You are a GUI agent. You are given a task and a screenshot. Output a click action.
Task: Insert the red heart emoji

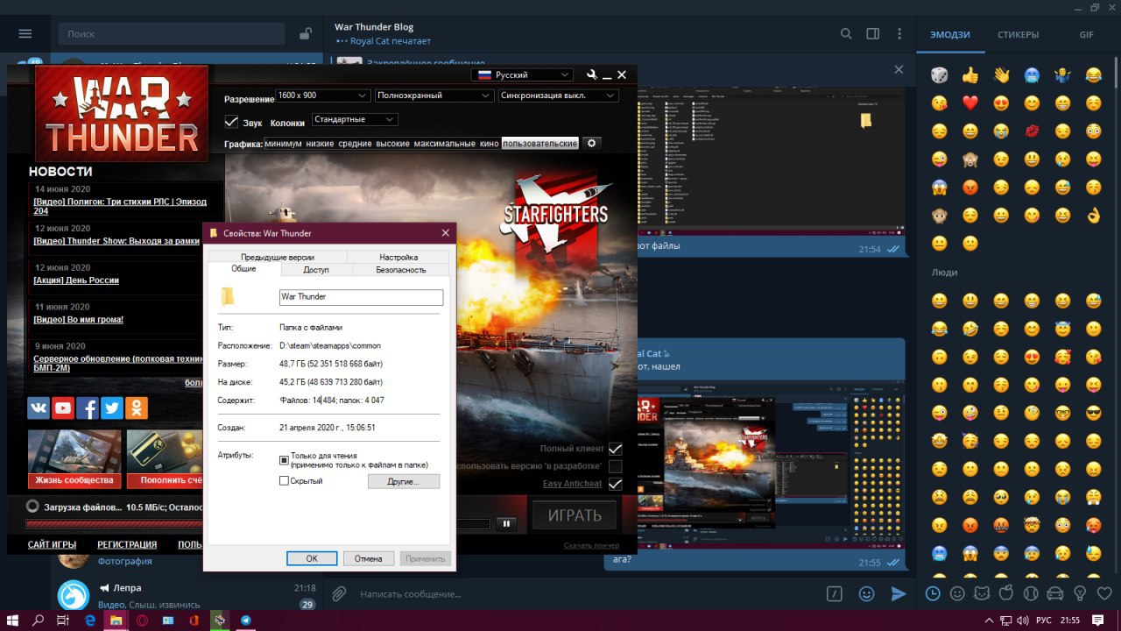tap(969, 103)
